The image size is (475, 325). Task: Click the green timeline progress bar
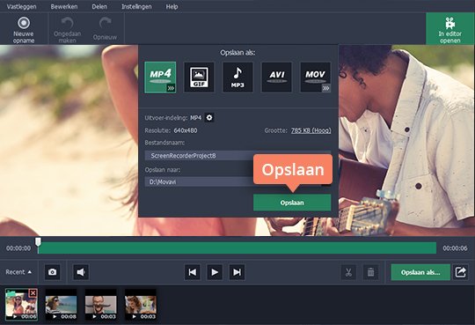(x=237, y=247)
